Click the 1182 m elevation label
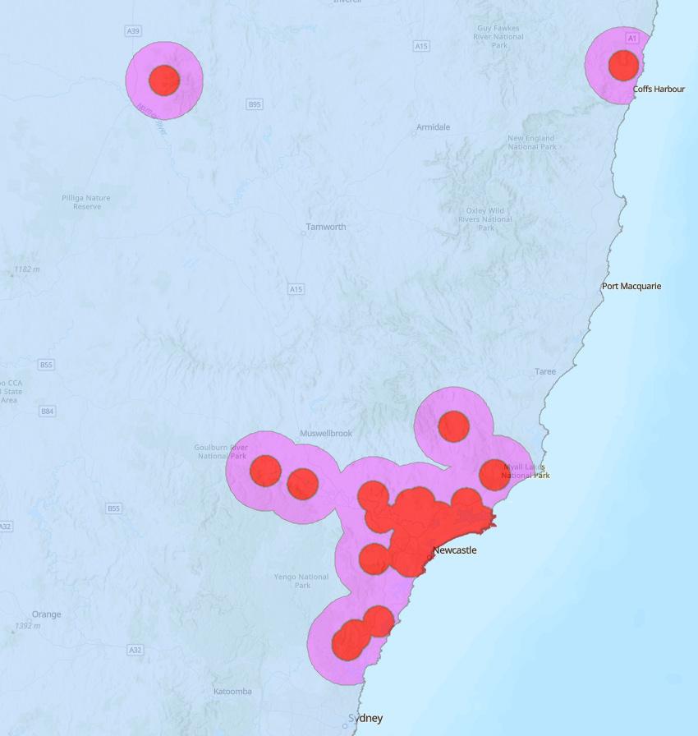This screenshot has width=698, height=736. [27, 269]
